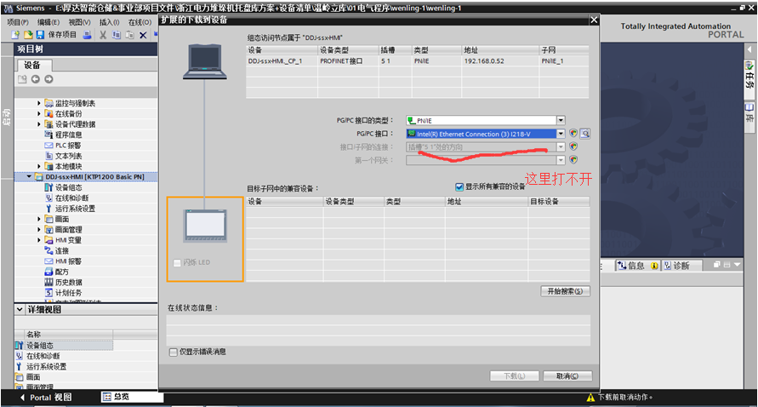The height and width of the screenshot is (407, 758).
Task: Open the 插入(I) menu
Action: point(109,22)
